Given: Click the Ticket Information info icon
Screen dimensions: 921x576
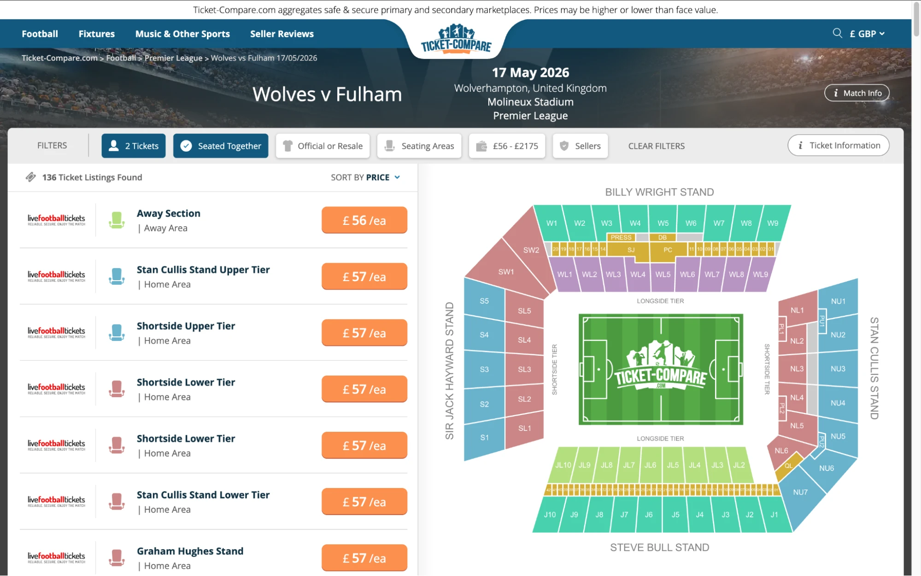Looking at the screenshot, I should (800, 145).
